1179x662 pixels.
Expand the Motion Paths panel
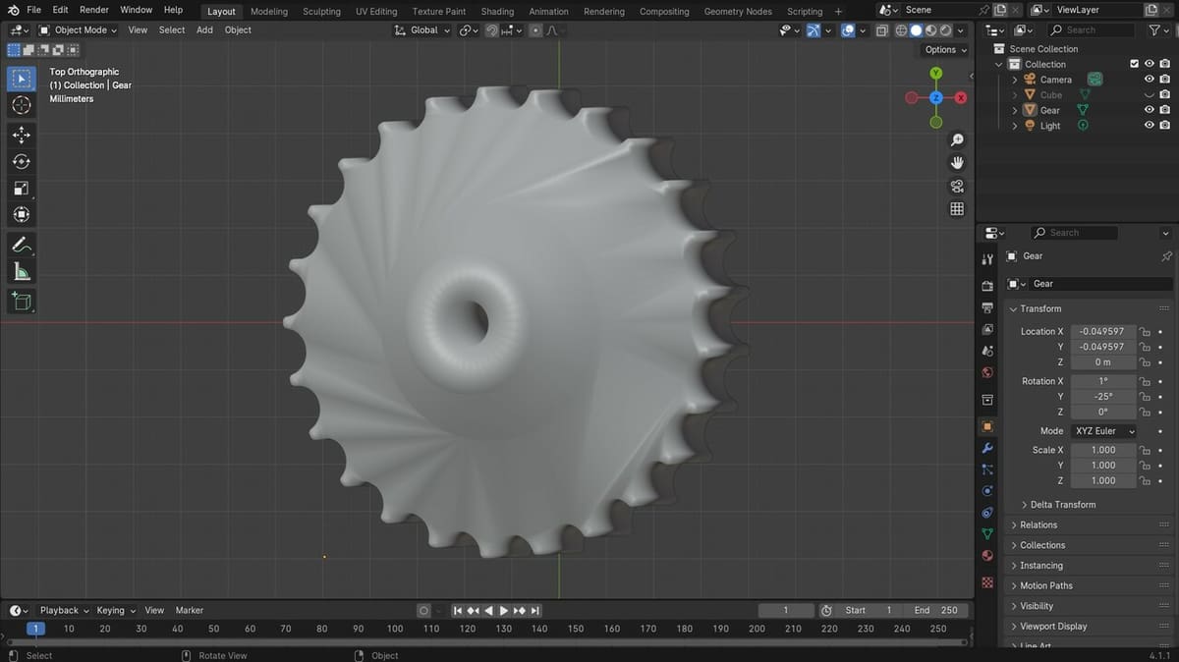[x=1045, y=585]
